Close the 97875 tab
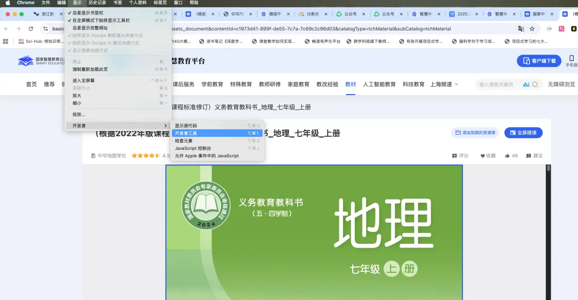 pyautogui.click(x=250, y=14)
